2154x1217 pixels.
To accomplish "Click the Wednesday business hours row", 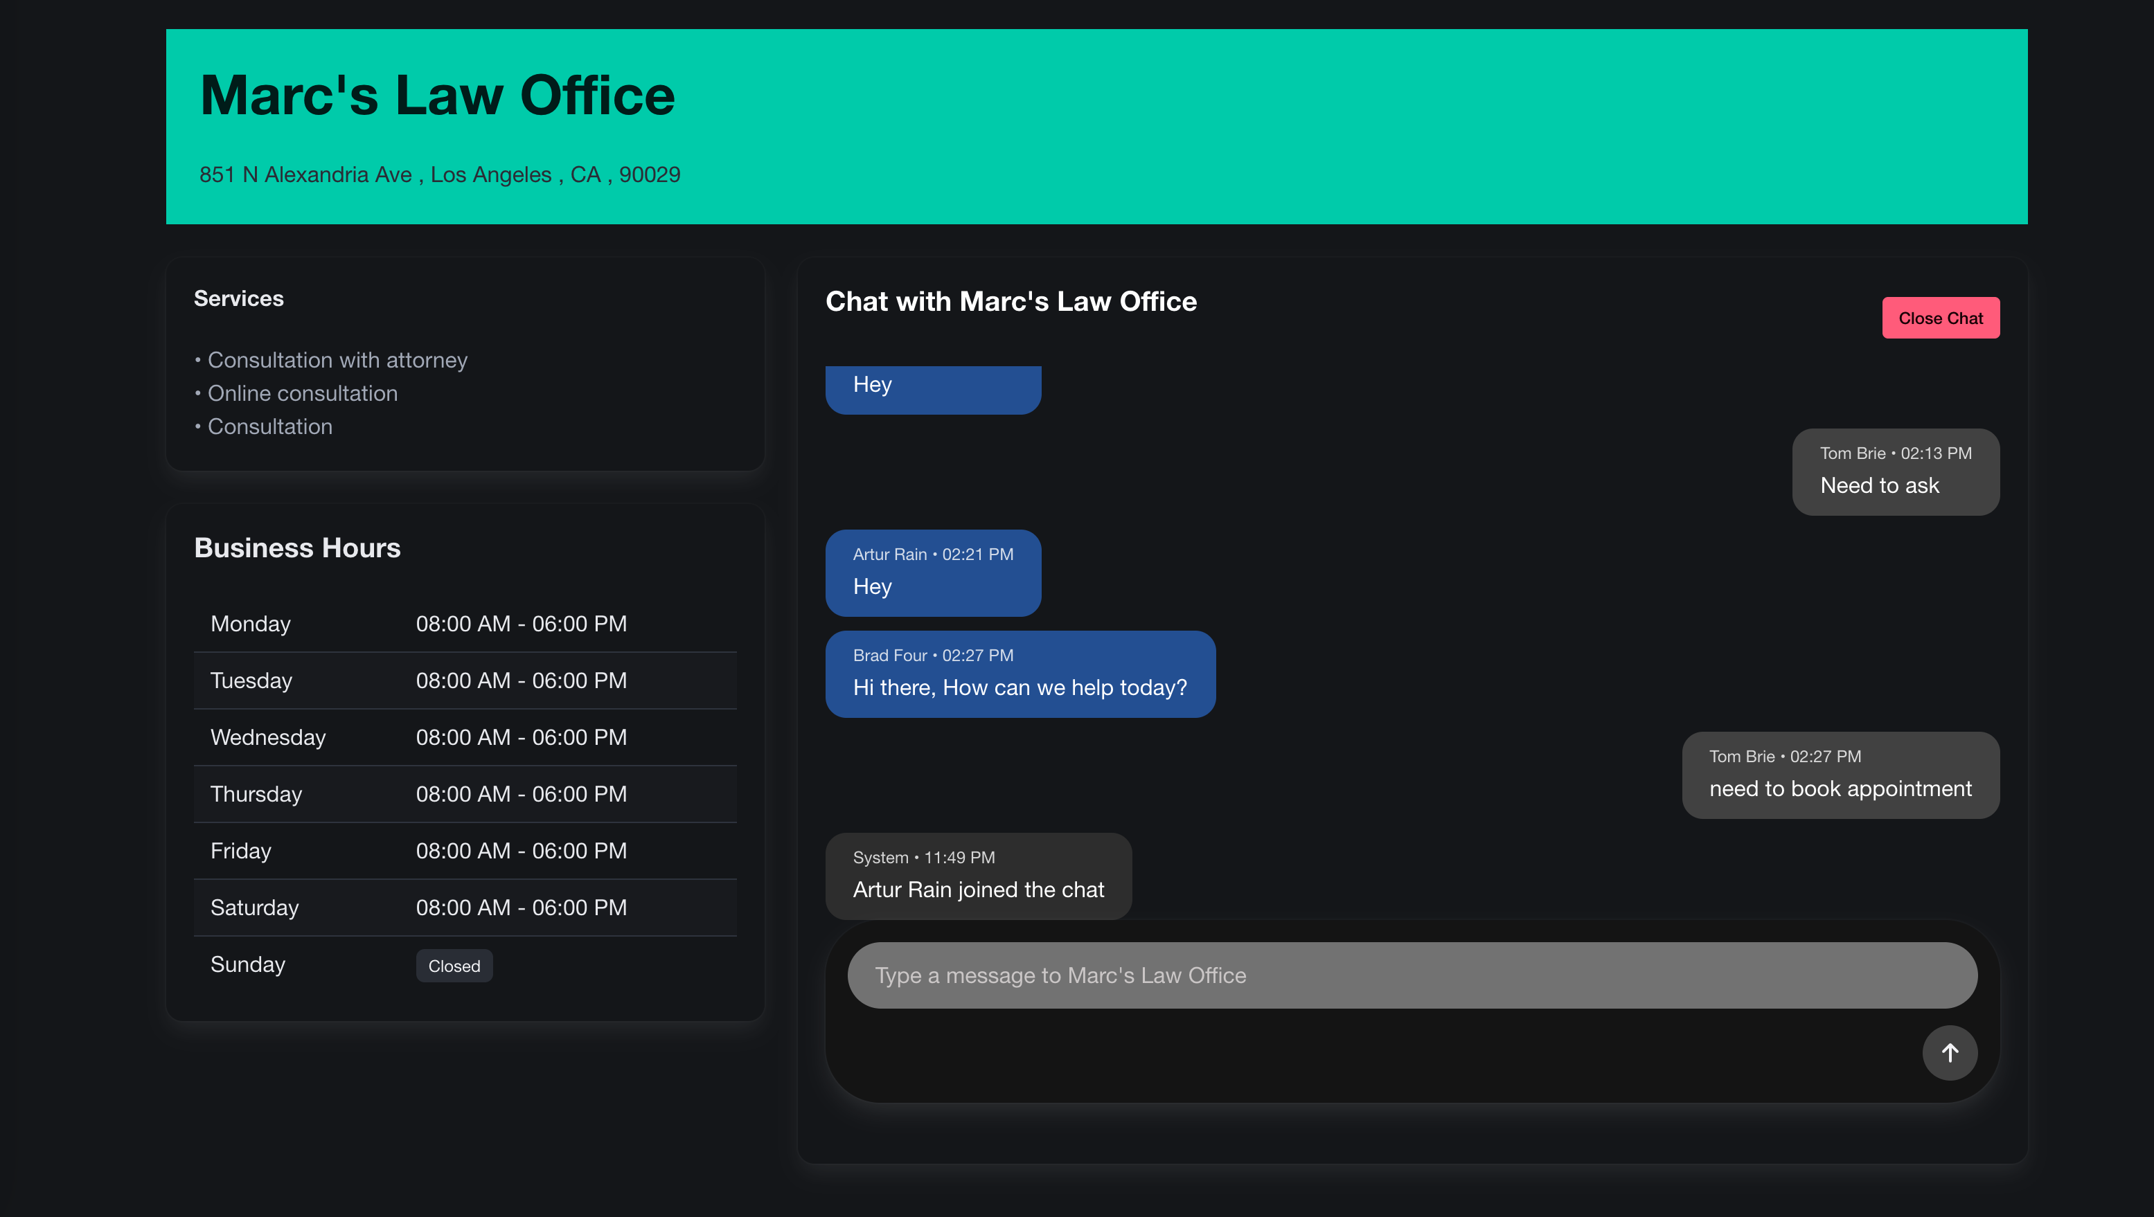I will [x=465, y=737].
